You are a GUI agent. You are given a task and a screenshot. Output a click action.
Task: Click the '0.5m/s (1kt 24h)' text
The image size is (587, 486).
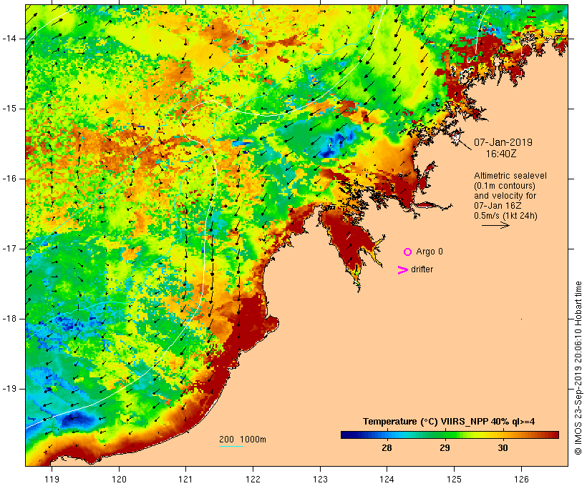click(x=505, y=216)
